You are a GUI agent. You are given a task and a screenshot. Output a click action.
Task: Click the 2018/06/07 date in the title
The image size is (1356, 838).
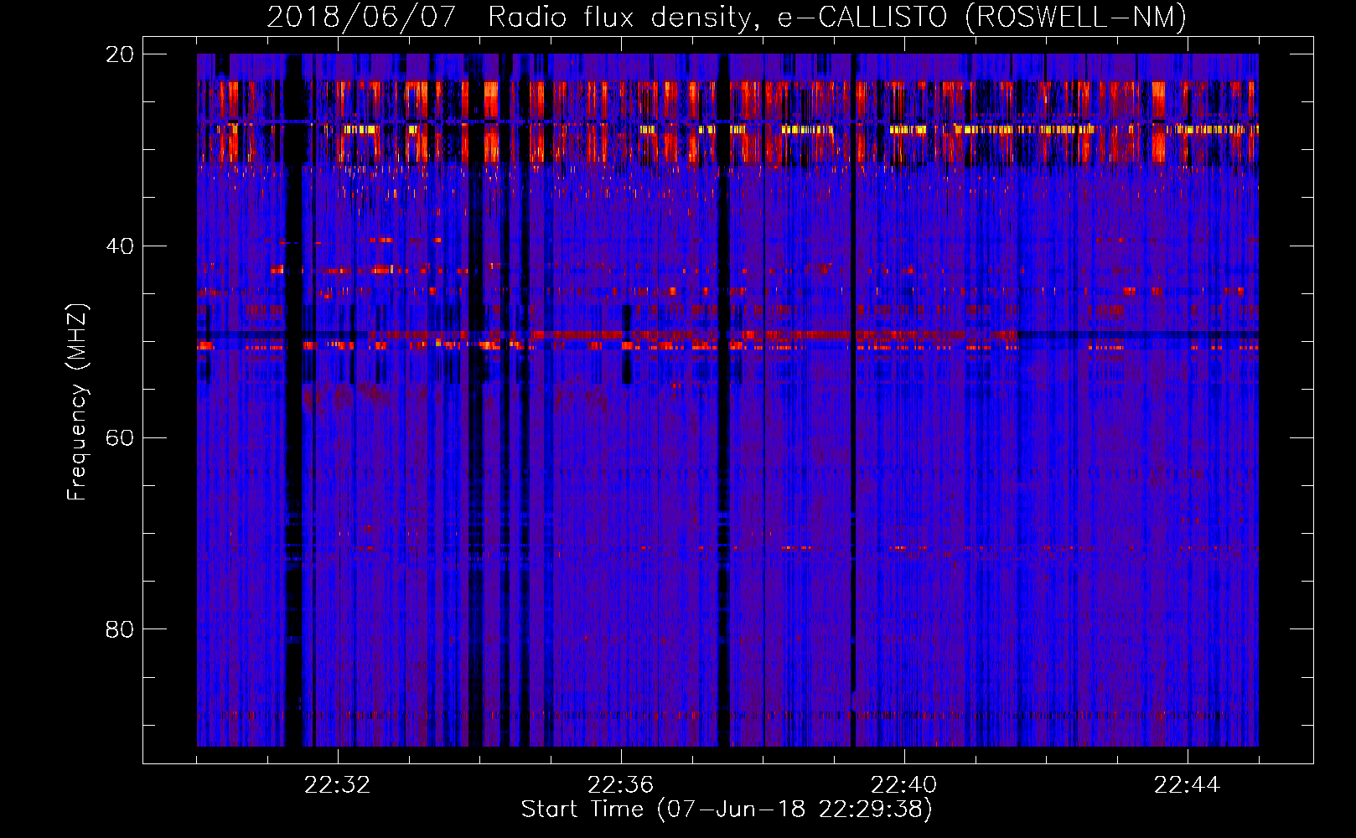(x=360, y=18)
